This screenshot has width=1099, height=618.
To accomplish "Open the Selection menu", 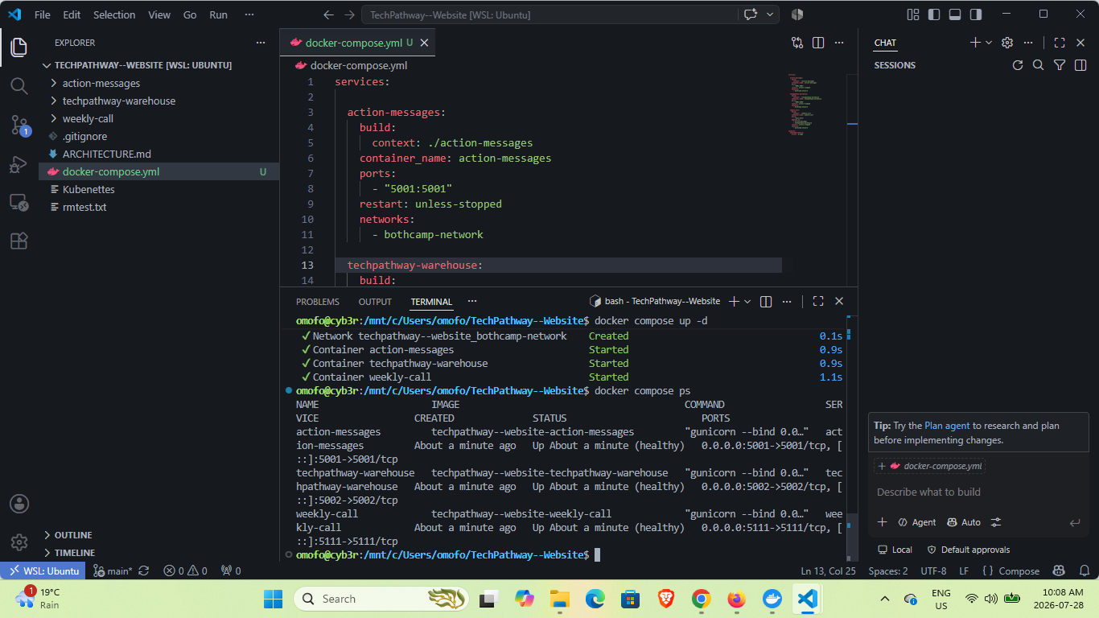I will point(114,14).
